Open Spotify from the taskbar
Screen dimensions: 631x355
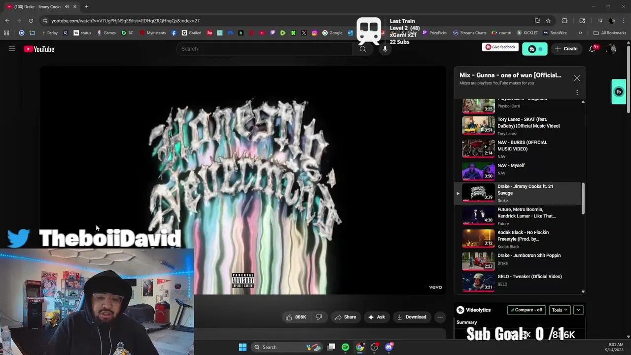coord(346,347)
